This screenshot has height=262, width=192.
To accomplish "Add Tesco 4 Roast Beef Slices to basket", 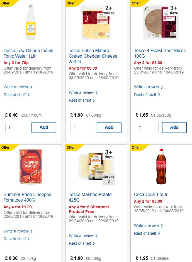I will tap(174, 128).
